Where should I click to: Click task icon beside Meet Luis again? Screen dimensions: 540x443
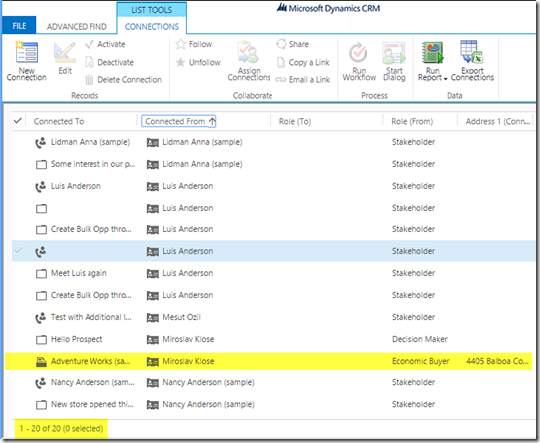[41, 274]
